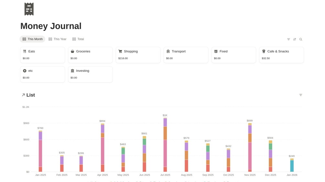Click the $1.2K y-axis label
The width and height of the screenshot is (325, 182).
coord(26,107)
